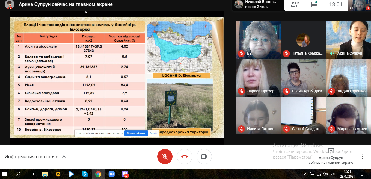Screen dimensions: 371x179
Task: Select Лариса Прохор's video tile
Action: tap(258, 78)
